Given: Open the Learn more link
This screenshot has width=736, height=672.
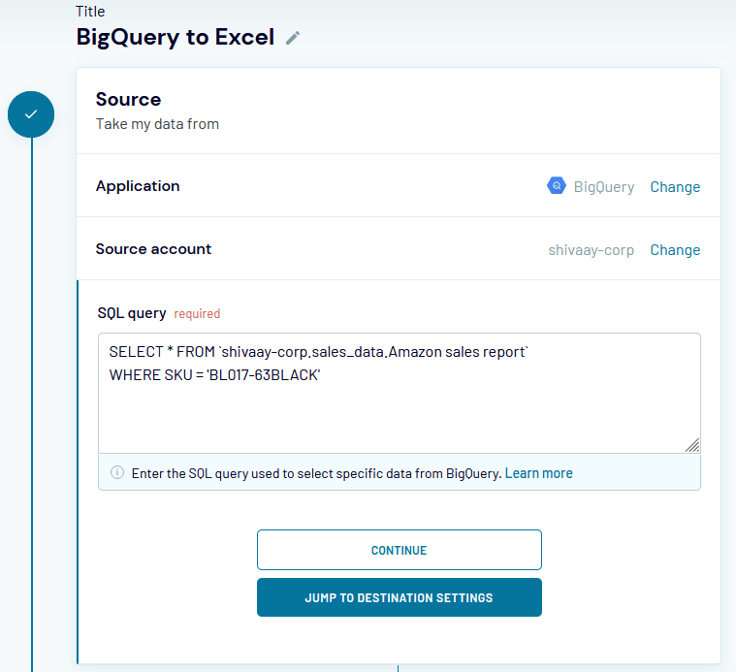Looking at the screenshot, I should tap(538, 473).
